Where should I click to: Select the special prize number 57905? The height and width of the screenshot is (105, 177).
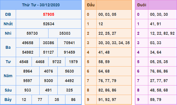pos(49,14)
